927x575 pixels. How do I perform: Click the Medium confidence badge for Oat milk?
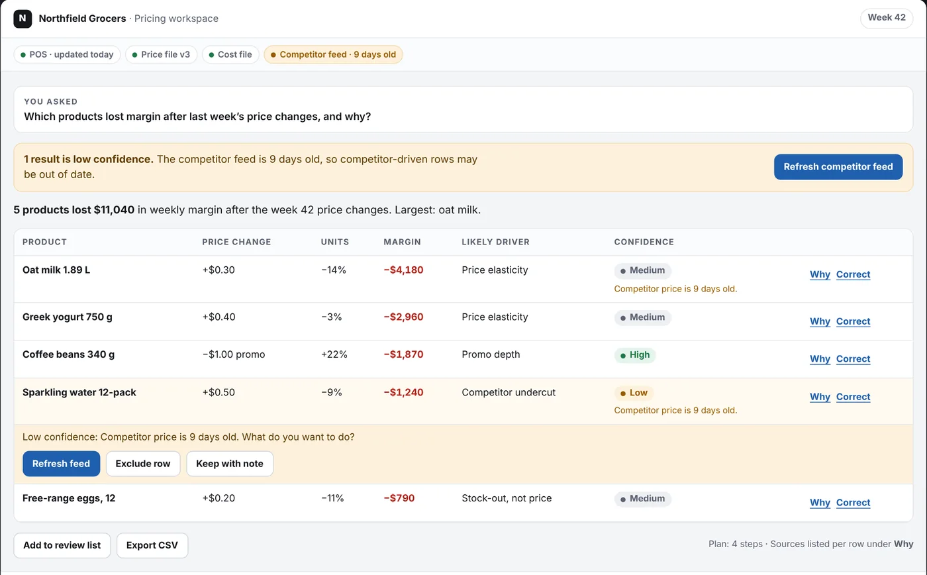[642, 270]
